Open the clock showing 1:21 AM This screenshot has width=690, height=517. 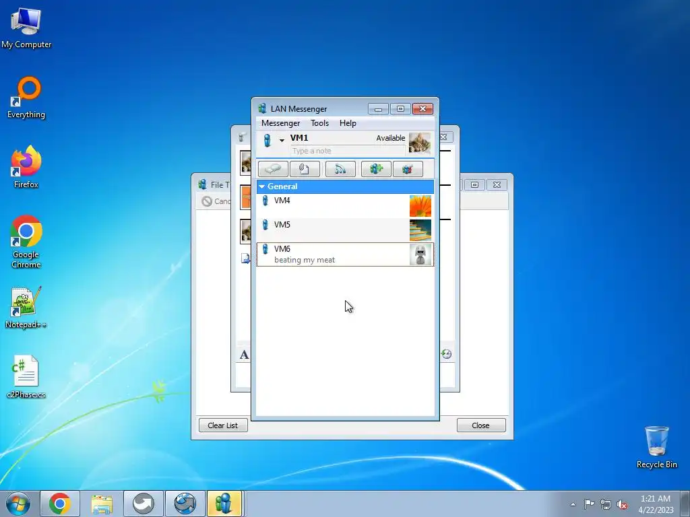(656, 504)
